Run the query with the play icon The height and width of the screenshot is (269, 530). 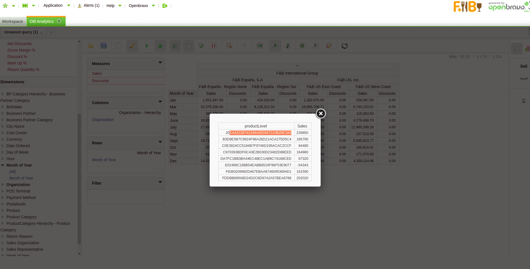coord(147,46)
